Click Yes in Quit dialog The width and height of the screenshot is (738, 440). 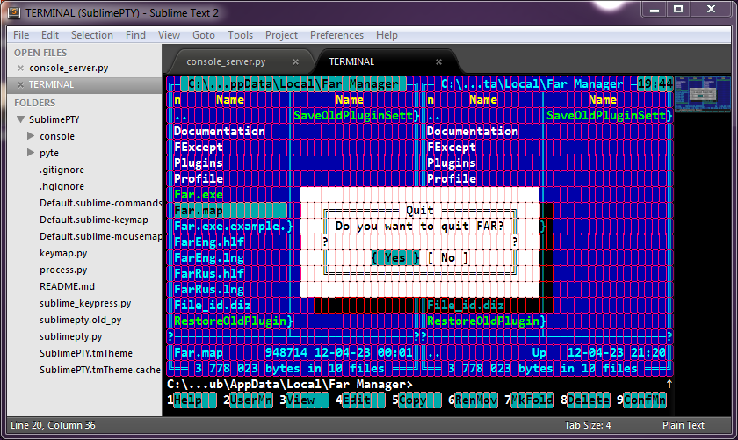pyautogui.click(x=394, y=258)
